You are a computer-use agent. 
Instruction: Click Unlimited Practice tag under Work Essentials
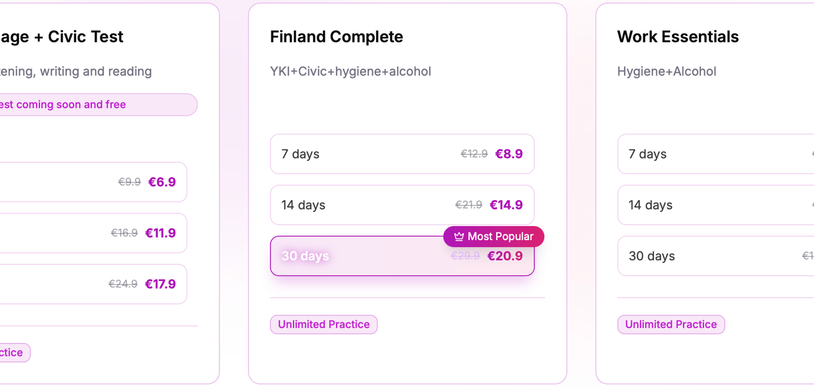670,325
